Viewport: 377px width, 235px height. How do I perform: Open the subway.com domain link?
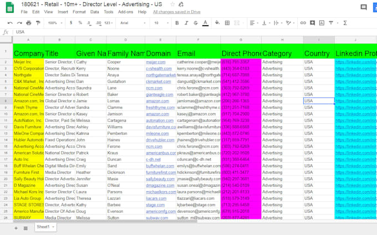(x=157, y=218)
